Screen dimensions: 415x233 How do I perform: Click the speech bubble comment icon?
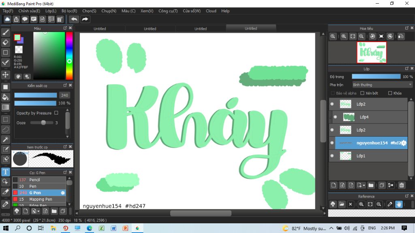(25, 19)
